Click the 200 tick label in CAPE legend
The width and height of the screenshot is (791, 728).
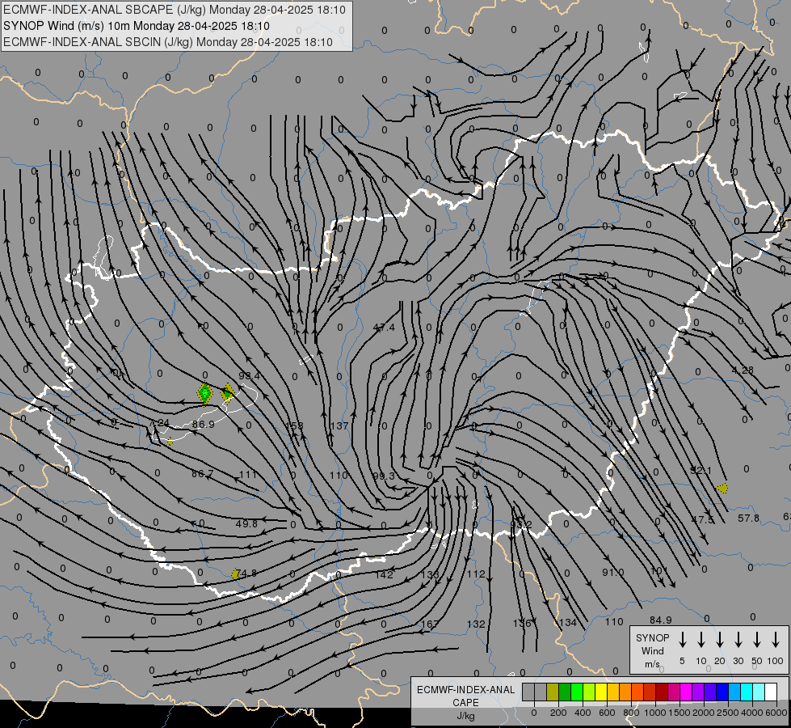click(558, 713)
